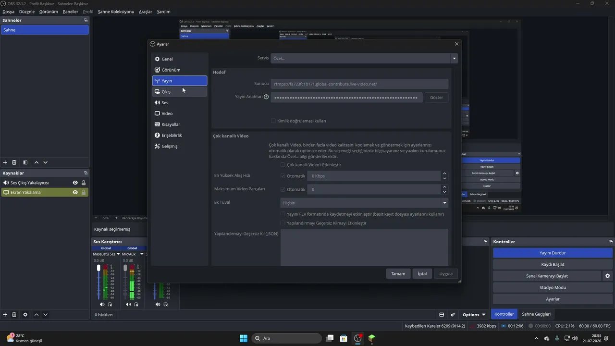The height and width of the screenshot is (346, 615).
Task: Switch the audio mixer layout icon
Action: click(x=442, y=315)
